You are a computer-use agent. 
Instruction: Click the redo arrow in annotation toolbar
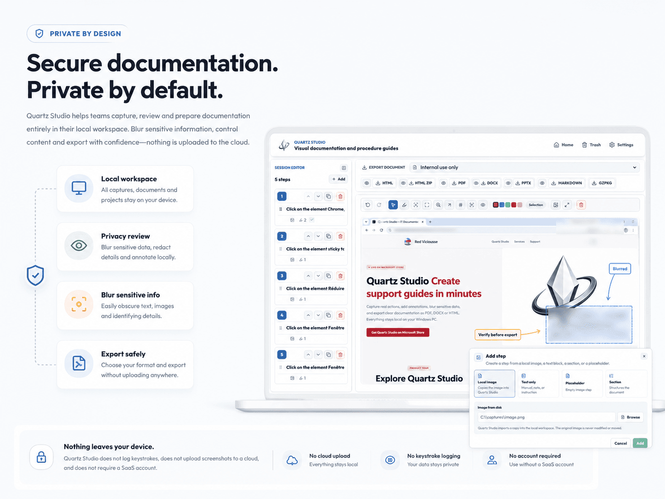[x=379, y=205]
